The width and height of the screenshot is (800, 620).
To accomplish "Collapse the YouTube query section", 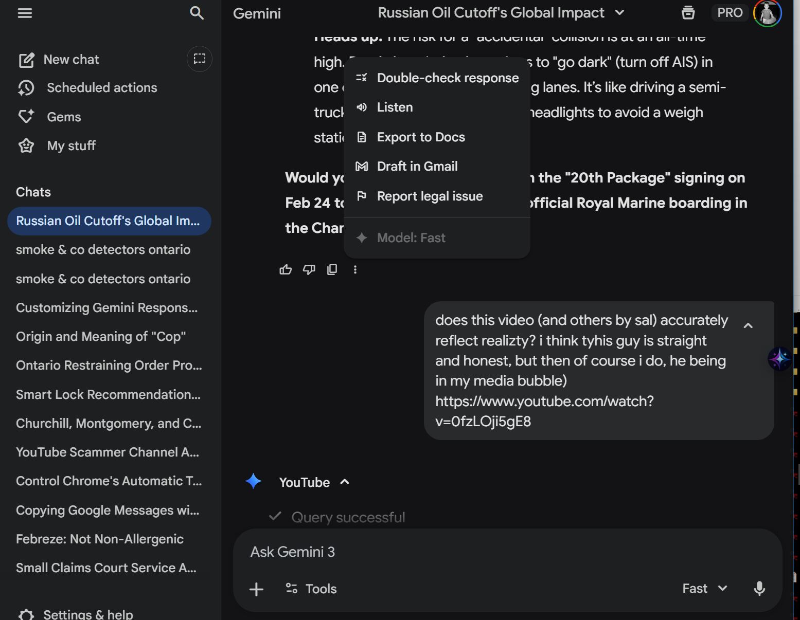I will [x=345, y=482].
